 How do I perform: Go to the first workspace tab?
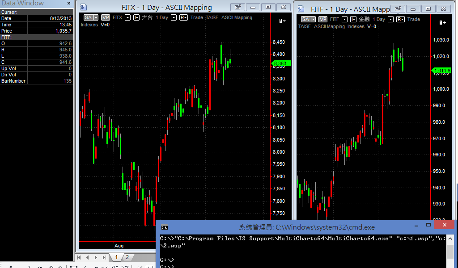[79, 257]
